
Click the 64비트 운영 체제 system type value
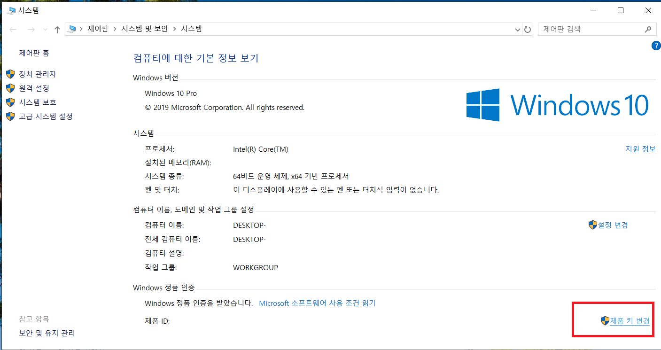pos(291,177)
